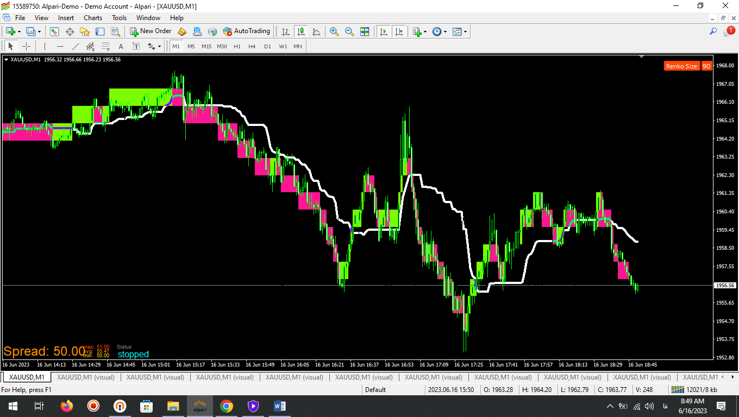
Task: Switch chart type to Candlesticks
Action: 300,31
